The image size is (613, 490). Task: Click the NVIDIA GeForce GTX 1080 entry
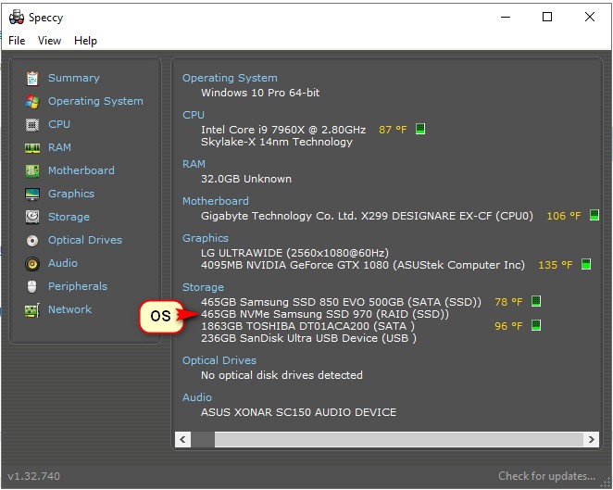363,265
